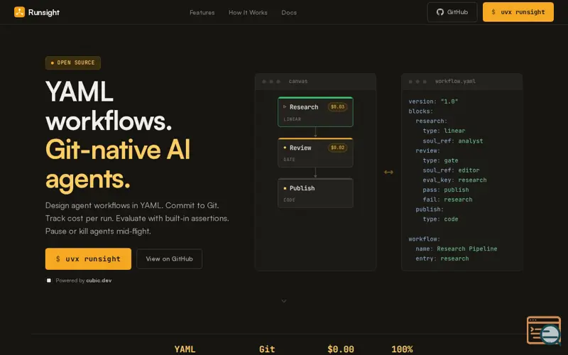This screenshot has height=355, width=568.
Task: Open the Docs nav link
Action: pos(289,12)
